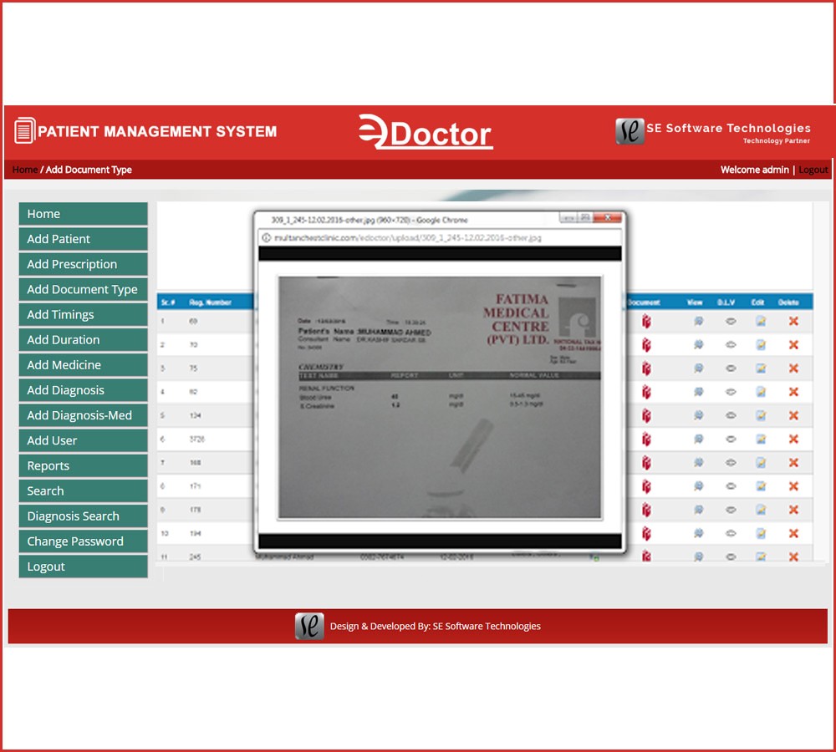Click edit icon for registration 69
The image size is (836, 752).
(x=761, y=322)
